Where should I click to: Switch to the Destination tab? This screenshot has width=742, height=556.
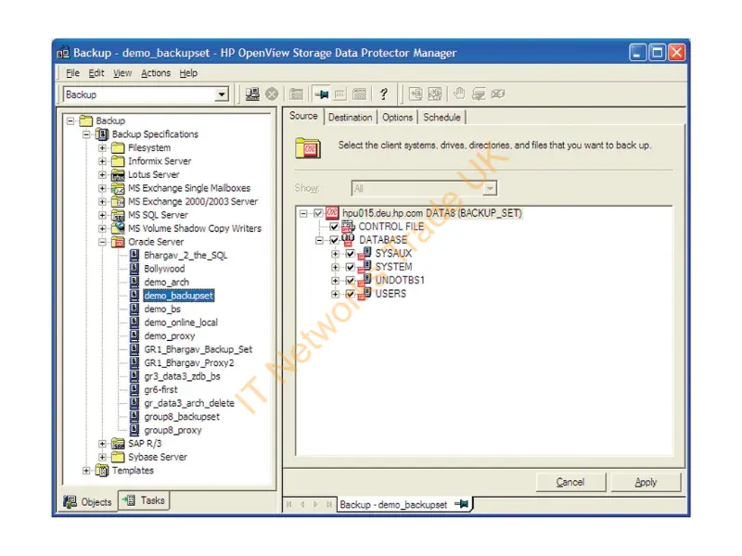pos(351,118)
